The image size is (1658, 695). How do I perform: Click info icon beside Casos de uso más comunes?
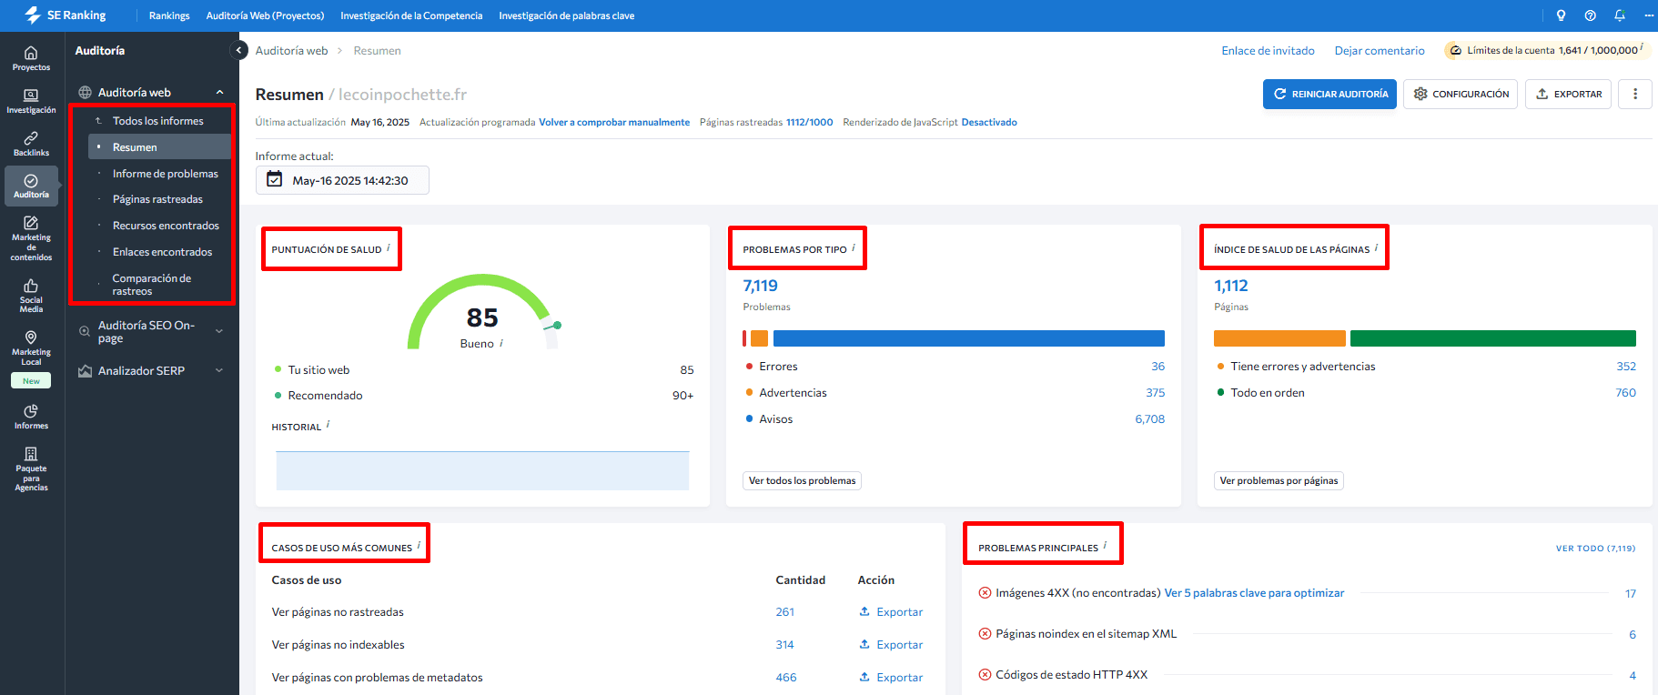(x=419, y=546)
